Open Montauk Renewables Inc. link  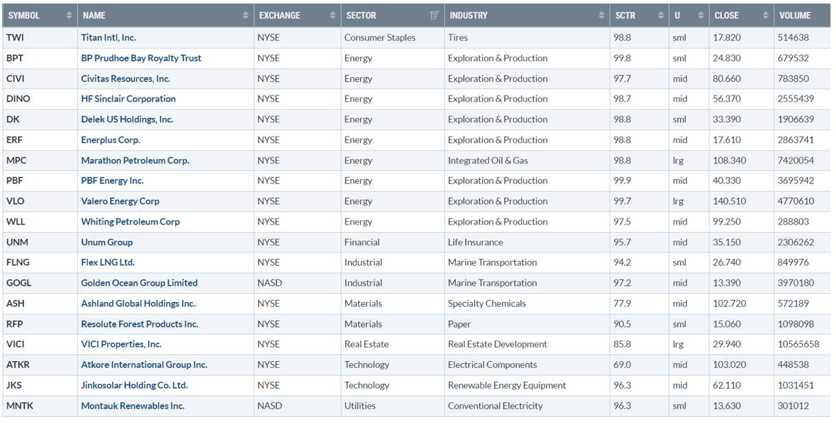click(133, 406)
